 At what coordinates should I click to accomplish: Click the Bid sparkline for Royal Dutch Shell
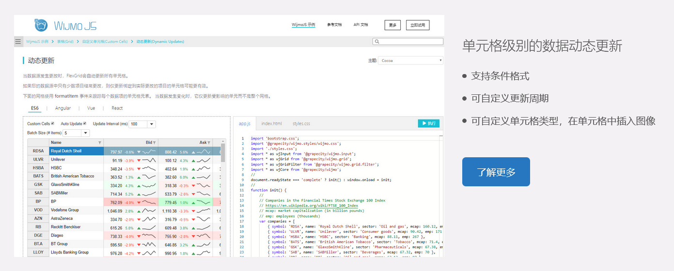tap(149, 151)
